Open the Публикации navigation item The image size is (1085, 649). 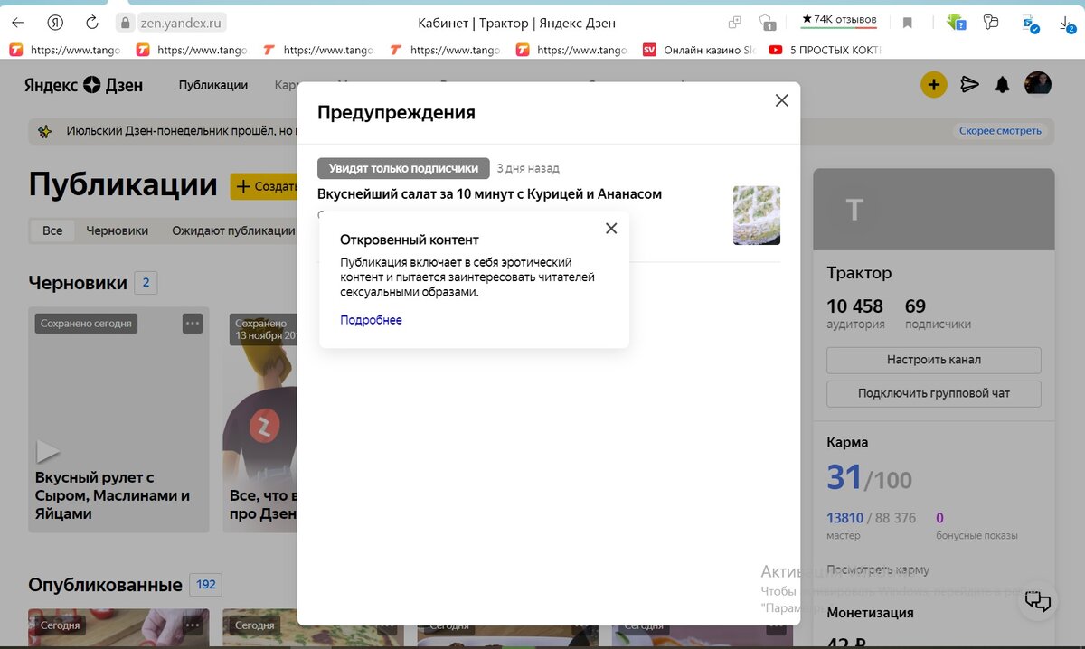[213, 85]
